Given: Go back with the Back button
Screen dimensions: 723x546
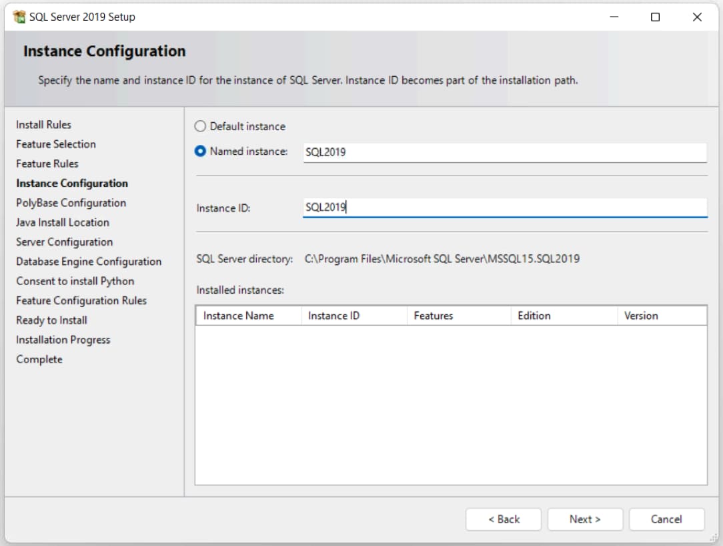Looking at the screenshot, I should coord(504,519).
